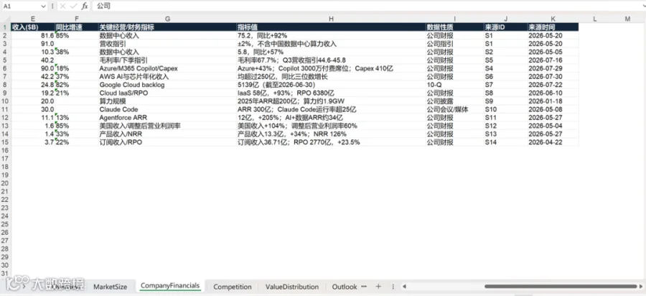Click the cancel X icon in formula bar
Image resolution: width=646 pixels, height=296 pixels.
(62, 6)
